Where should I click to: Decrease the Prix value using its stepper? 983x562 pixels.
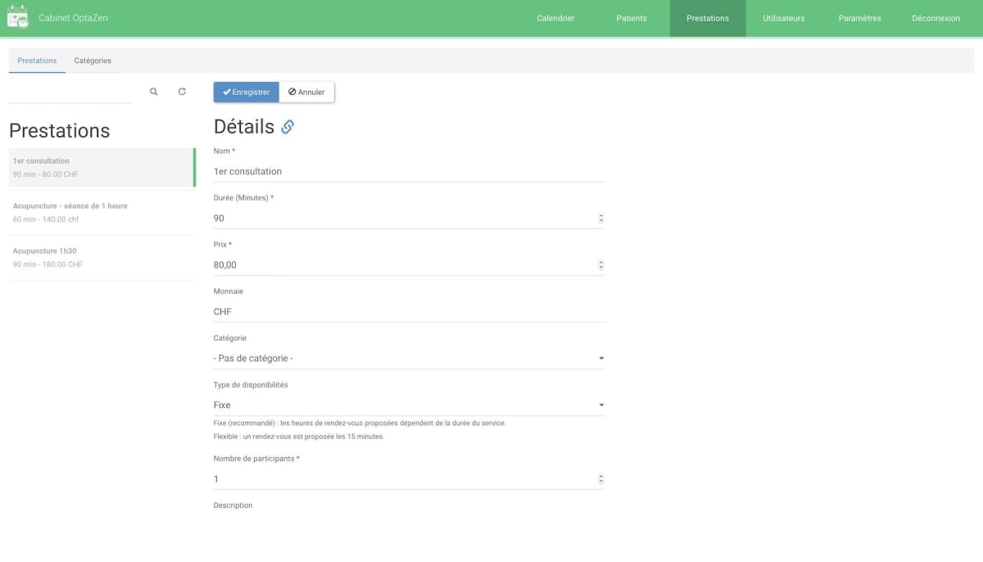600,268
